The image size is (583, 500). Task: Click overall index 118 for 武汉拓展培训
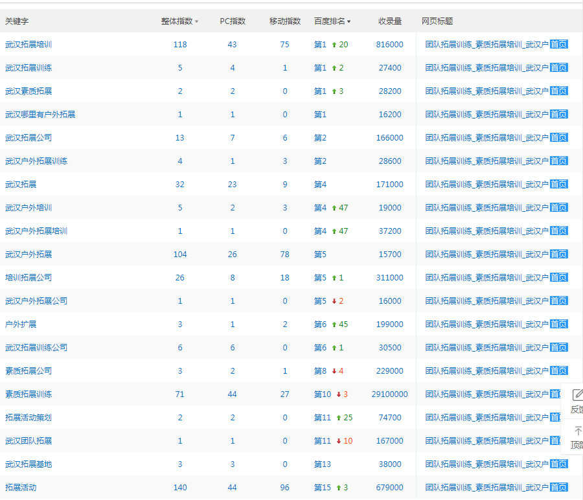180,45
